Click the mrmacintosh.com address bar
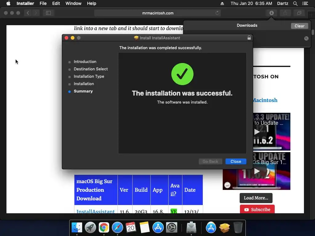Image resolution: width=315 pixels, height=236 pixels. pyautogui.click(x=157, y=13)
